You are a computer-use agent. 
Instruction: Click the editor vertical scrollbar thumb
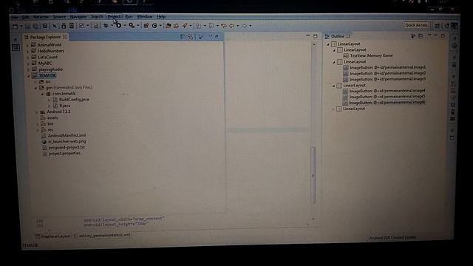pyautogui.click(x=313, y=175)
